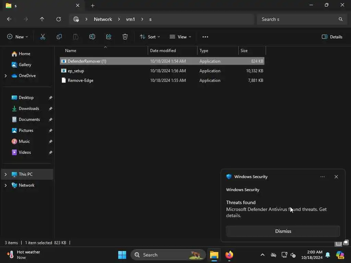Image resolution: width=351 pixels, height=263 pixels.
Task: Click Network breadcrumb in address bar
Action: [x=103, y=19]
